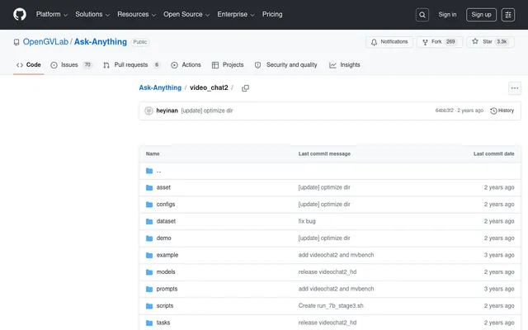Open the scripts folder name
The image size is (528, 330).
pyautogui.click(x=165, y=306)
